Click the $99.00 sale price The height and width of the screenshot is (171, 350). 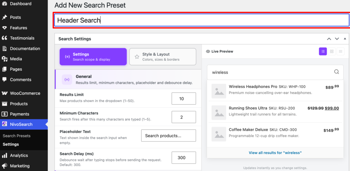click(332, 108)
